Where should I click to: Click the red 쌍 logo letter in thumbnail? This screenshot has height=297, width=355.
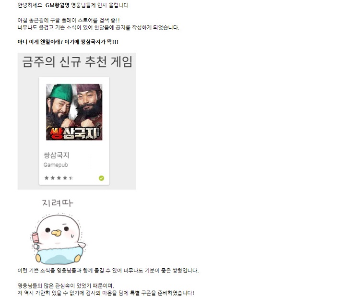pyautogui.click(x=56, y=133)
